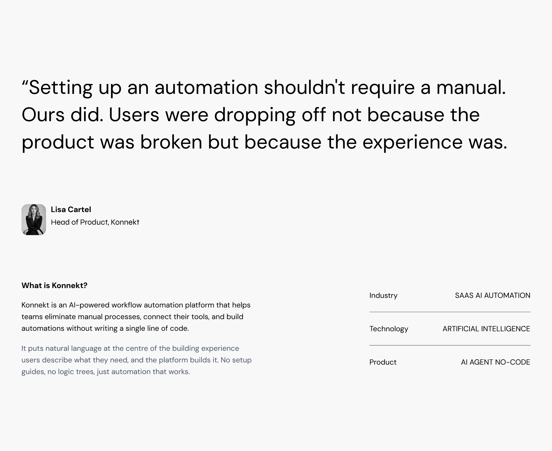Screen dimensions: 552x451
Task: Click the Product label
Action: (x=383, y=362)
